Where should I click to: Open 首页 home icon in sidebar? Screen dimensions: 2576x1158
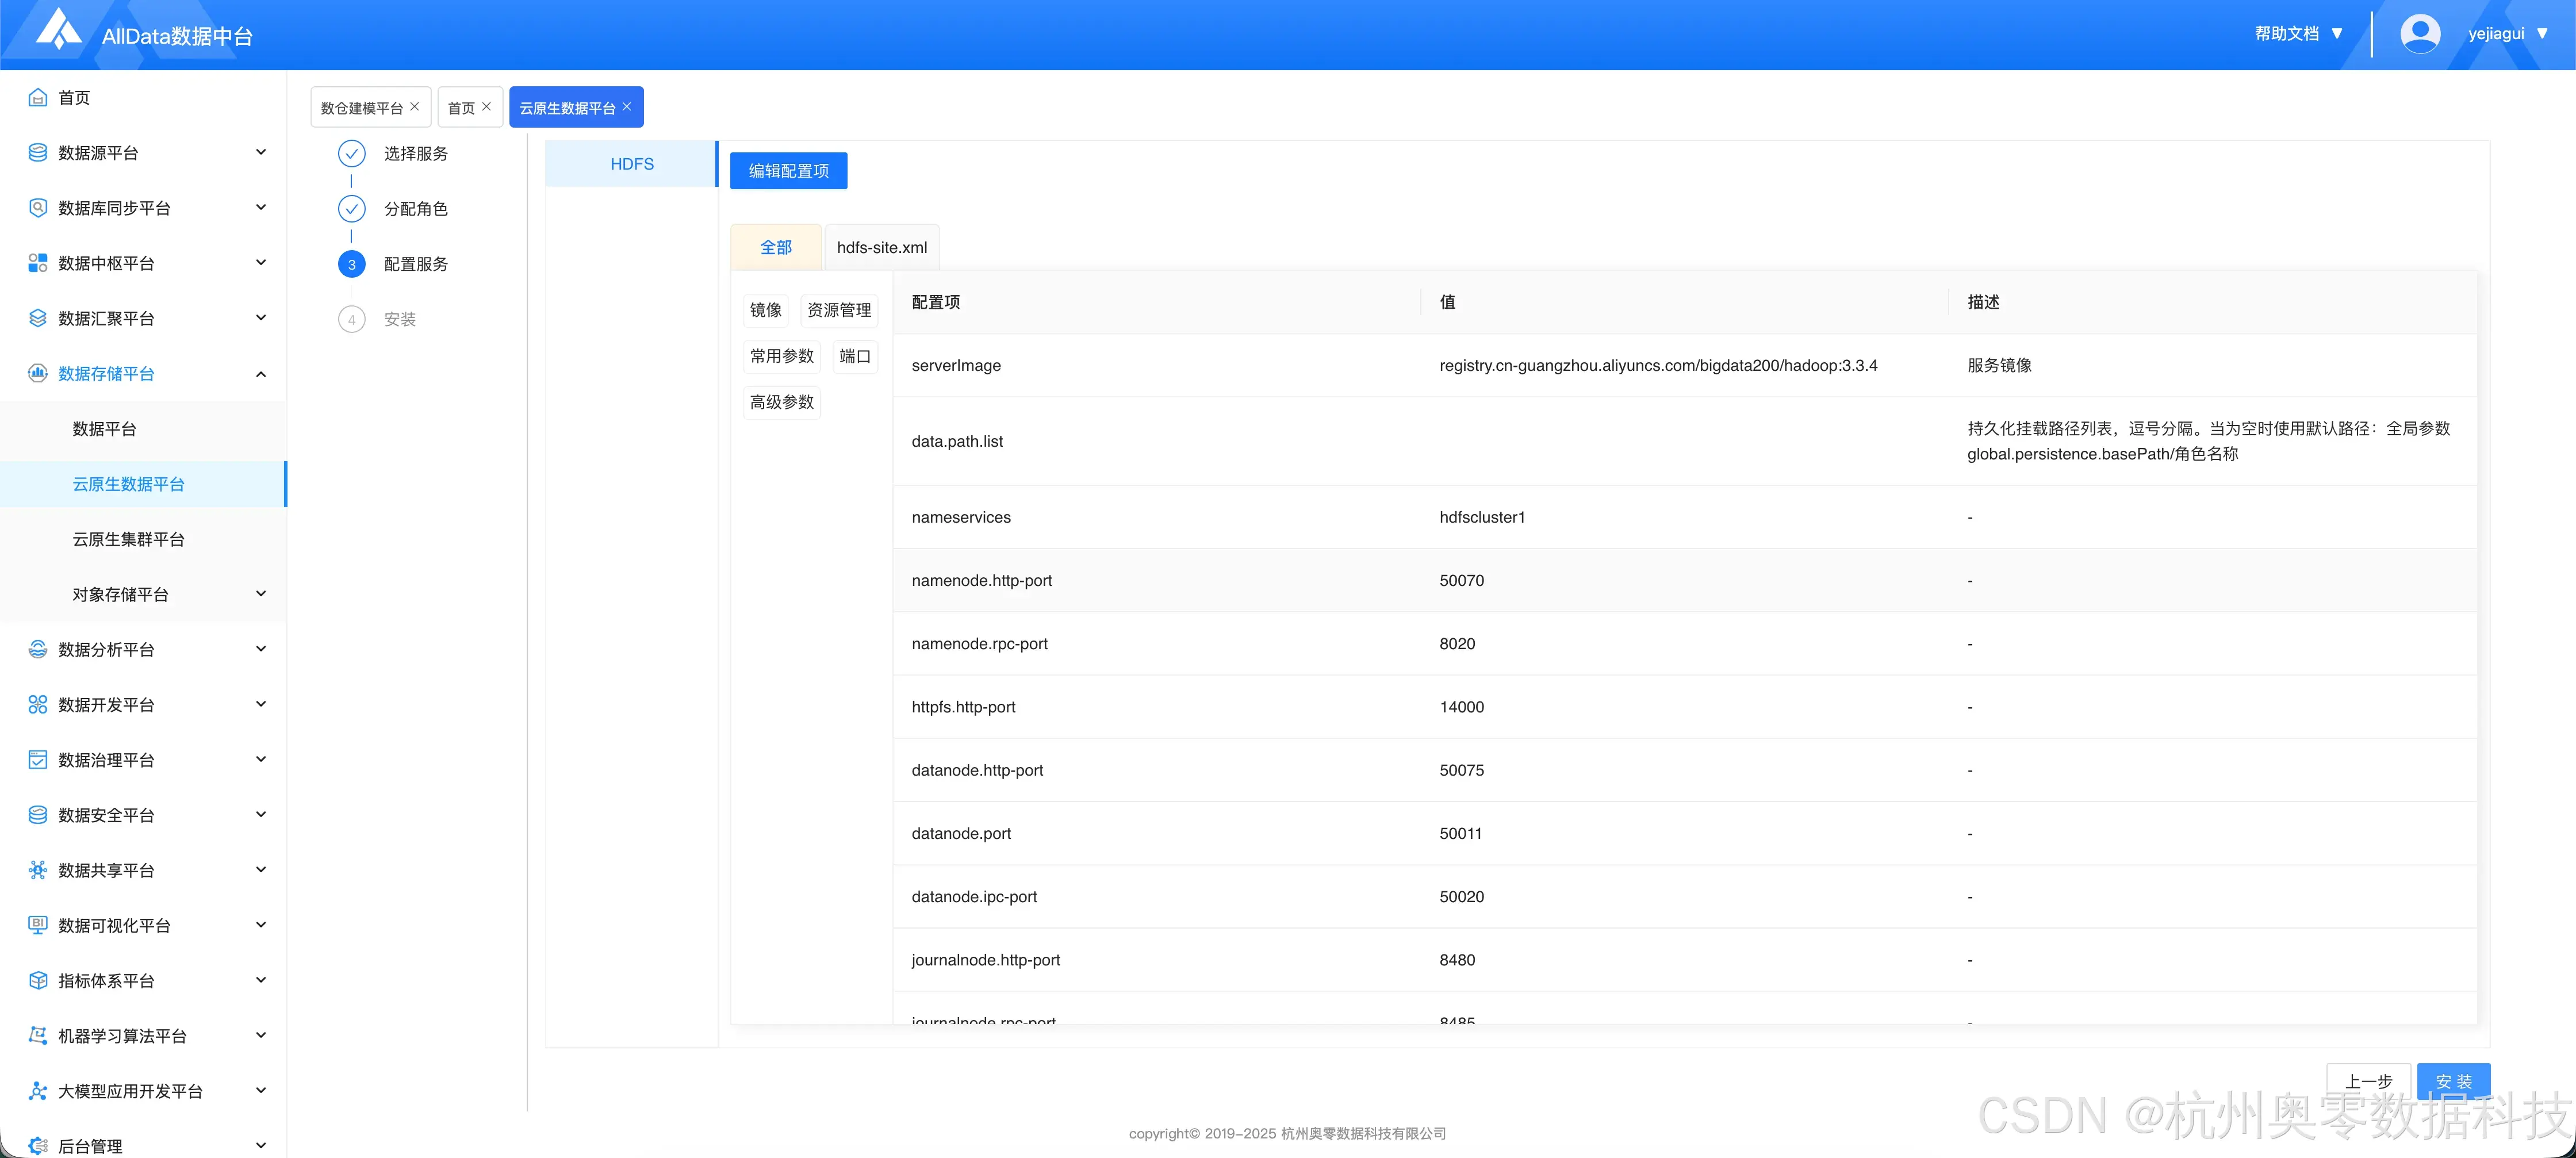pyautogui.click(x=38, y=97)
